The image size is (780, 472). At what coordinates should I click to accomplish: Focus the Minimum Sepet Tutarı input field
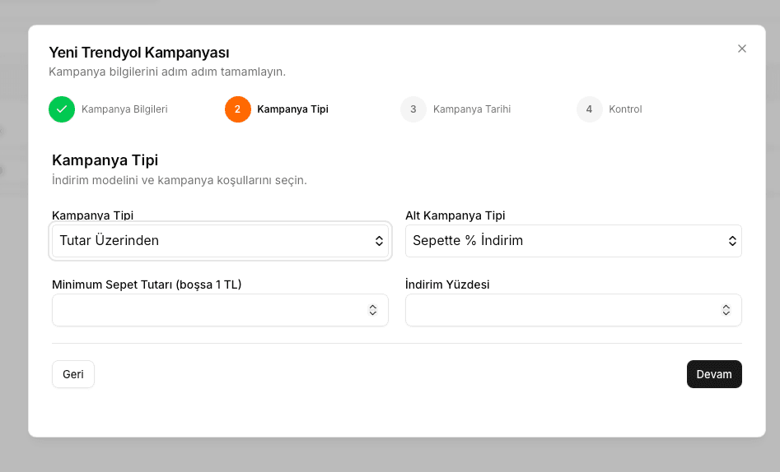(x=220, y=310)
